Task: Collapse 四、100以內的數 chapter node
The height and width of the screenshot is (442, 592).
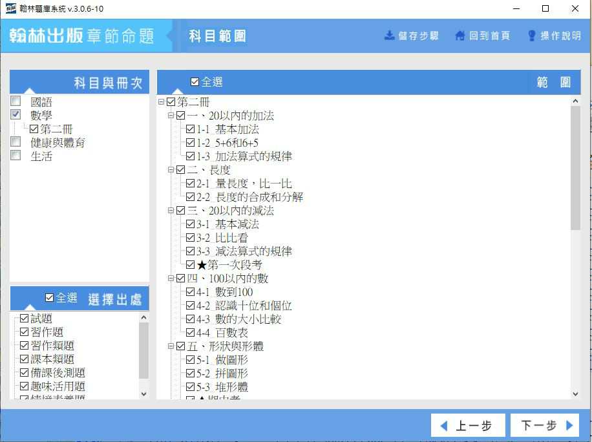Action: [171, 279]
